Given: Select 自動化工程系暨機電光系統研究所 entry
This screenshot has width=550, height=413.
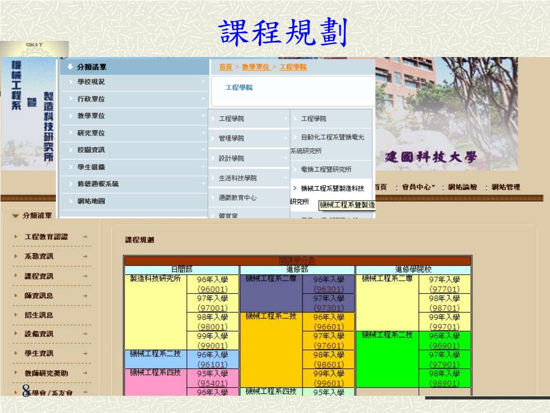Looking at the screenshot, I should [331, 144].
